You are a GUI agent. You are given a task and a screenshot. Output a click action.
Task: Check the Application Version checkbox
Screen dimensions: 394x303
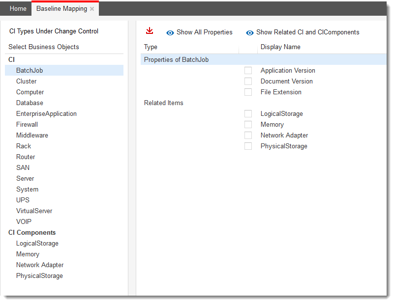tap(248, 71)
